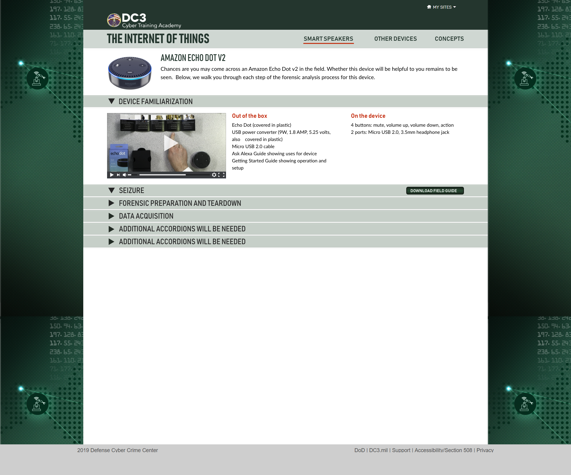The height and width of the screenshot is (475, 571).
Task: Mute the video with speaker icon
Action: click(x=125, y=175)
